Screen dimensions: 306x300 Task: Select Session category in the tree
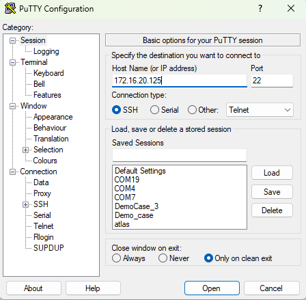[x=33, y=40]
